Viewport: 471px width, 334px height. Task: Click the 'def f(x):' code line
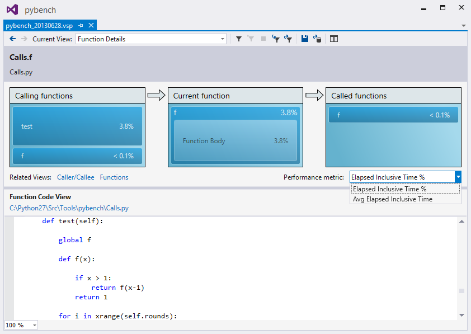pos(77,259)
